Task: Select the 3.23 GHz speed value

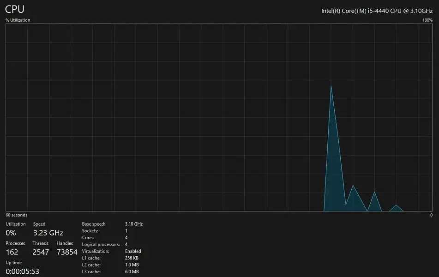Action: [48, 233]
